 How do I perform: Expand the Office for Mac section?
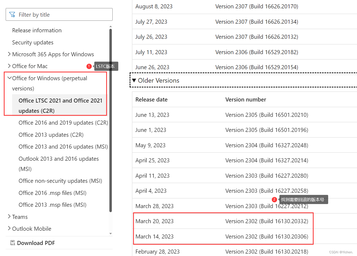(9, 66)
